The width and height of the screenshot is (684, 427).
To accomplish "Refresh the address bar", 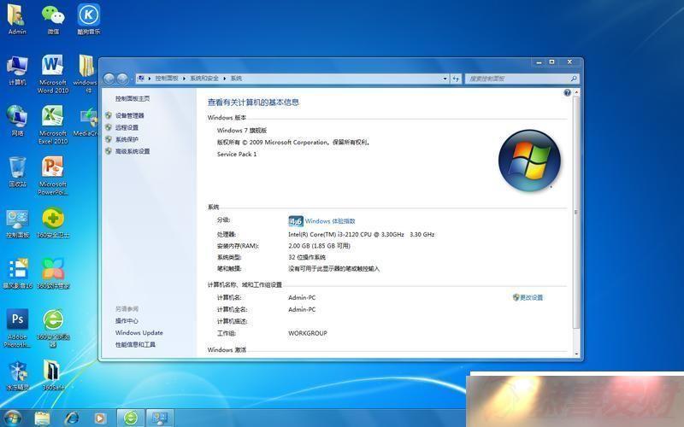I will 456,79.
